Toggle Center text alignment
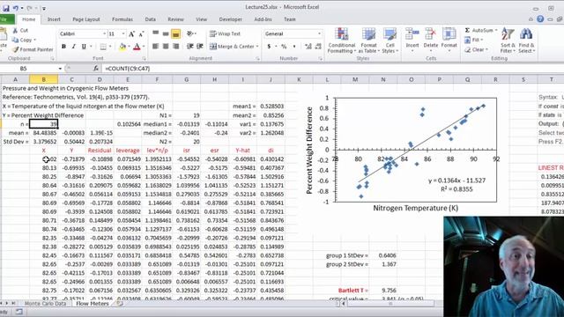This screenshot has height=317, width=564. (166, 47)
